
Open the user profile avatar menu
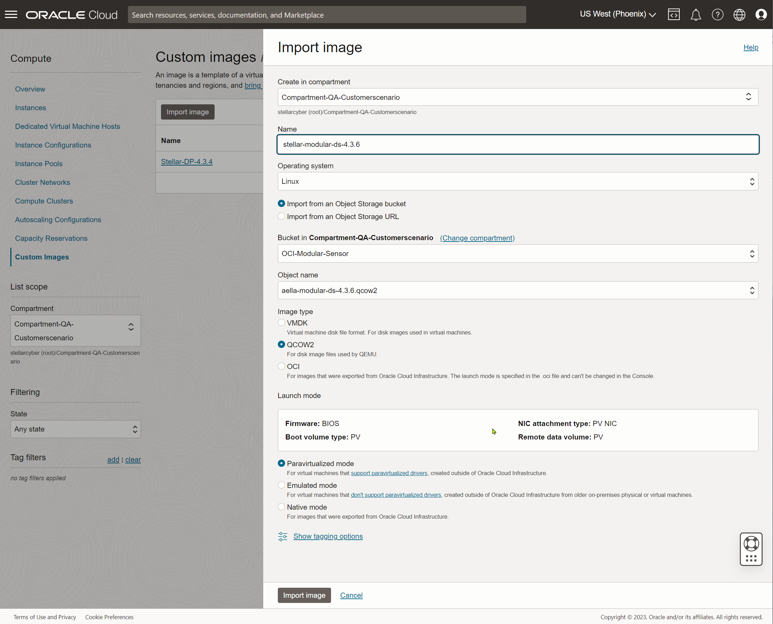pyautogui.click(x=761, y=15)
